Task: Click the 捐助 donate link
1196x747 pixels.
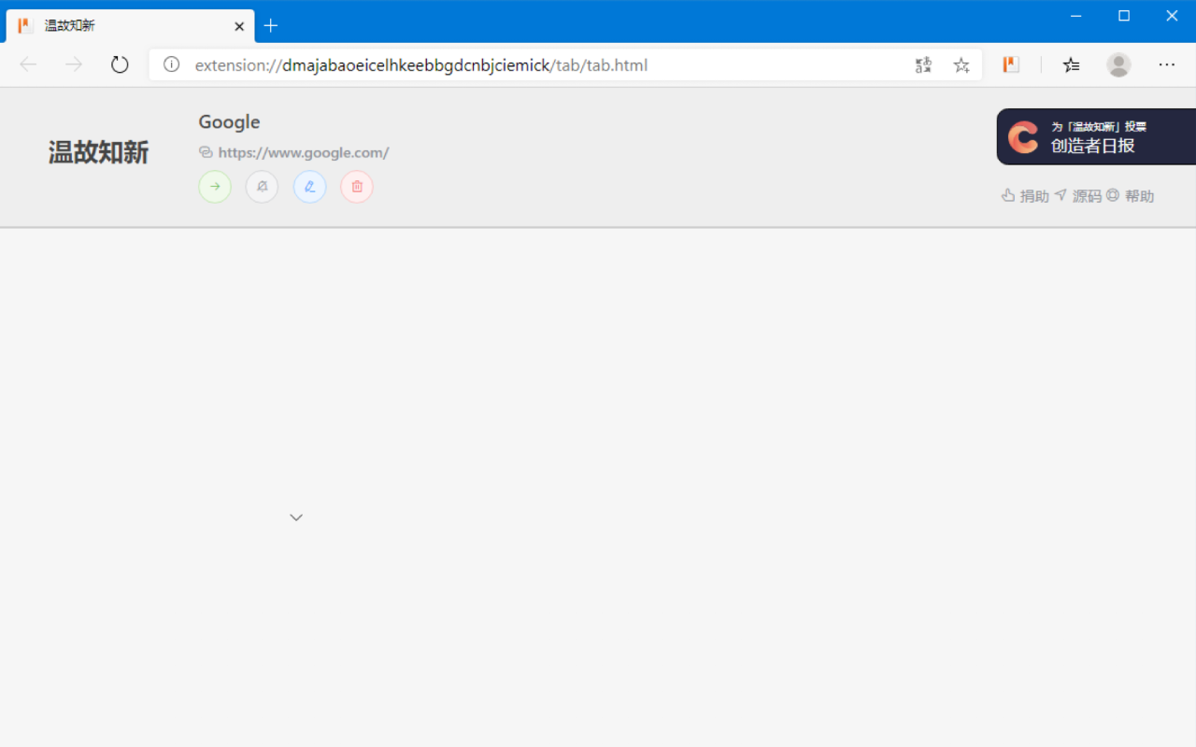Action: coord(1025,196)
